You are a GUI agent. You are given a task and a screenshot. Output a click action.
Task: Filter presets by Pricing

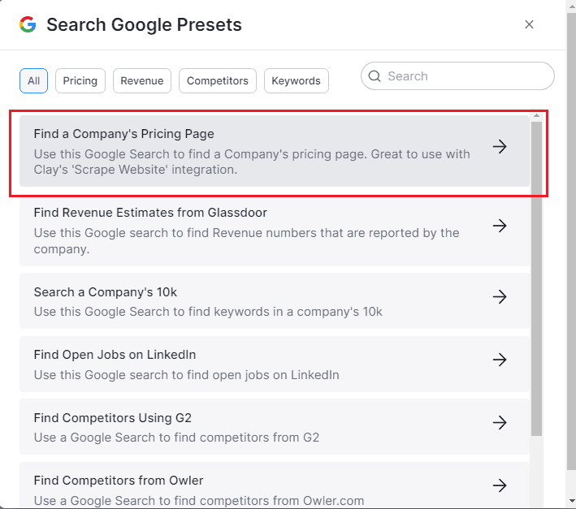80,80
